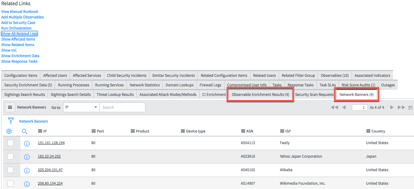Preview info icon for 151.101.128.194
The height and width of the screenshot is (189, 414).
27,143
